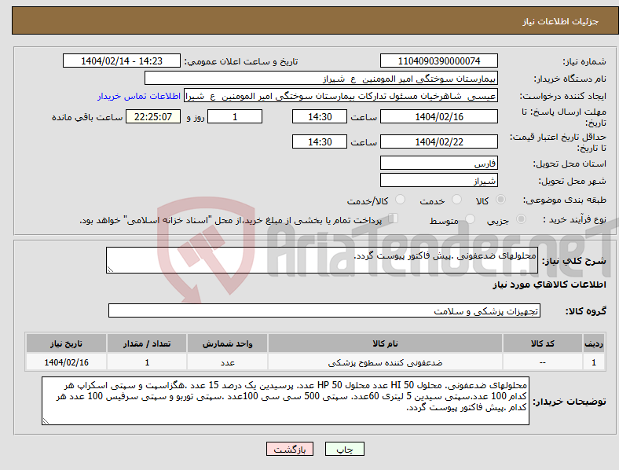The width and height of the screenshot is (619, 470).
Task: Click remaining time 22:25:07 field
Action: tap(153, 116)
